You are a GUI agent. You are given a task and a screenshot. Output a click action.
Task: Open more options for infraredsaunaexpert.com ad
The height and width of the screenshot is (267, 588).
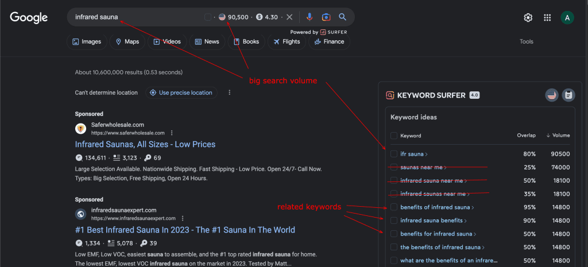[x=183, y=218]
